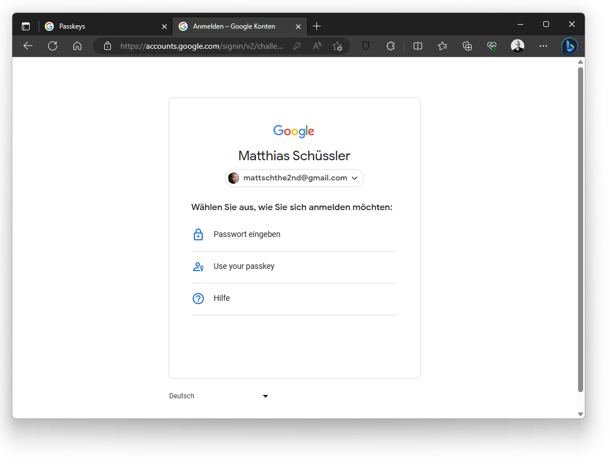
Task: Choose Passwort eingeben sign-in option
Action: (x=294, y=234)
